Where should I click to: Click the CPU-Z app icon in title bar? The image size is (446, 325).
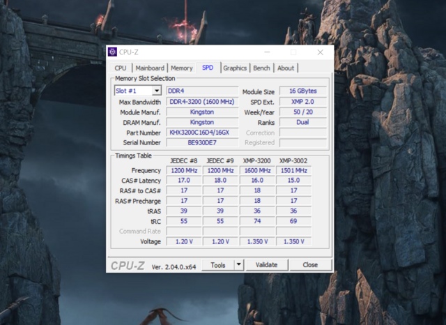(112, 52)
